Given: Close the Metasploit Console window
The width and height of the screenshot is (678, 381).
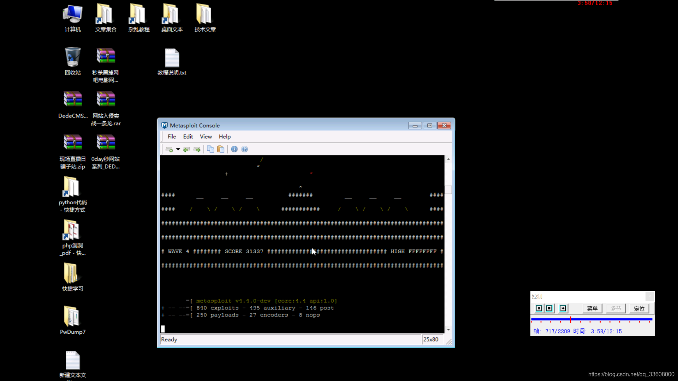Looking at the screenshot, I should (444, 126).
